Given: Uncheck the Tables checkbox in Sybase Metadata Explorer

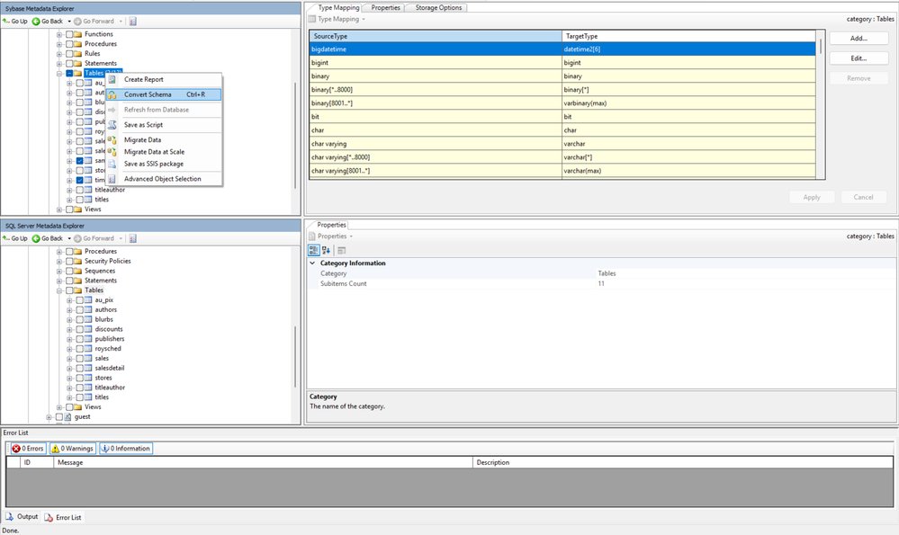Looking at the screenshot, I should coord(67,72).
